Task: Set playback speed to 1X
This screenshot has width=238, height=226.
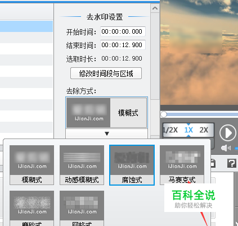Action: 188,130
